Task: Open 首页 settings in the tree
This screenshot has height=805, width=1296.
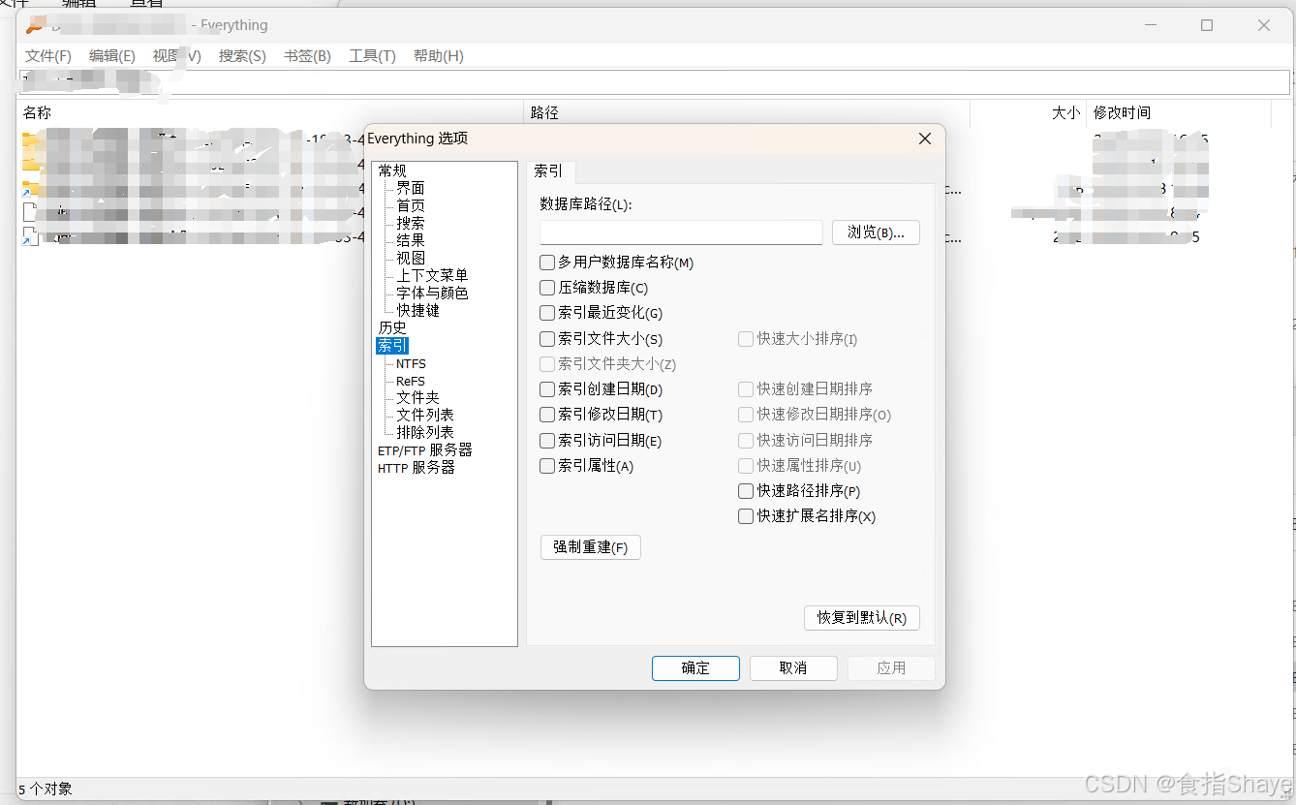Action: coord(411,205)
